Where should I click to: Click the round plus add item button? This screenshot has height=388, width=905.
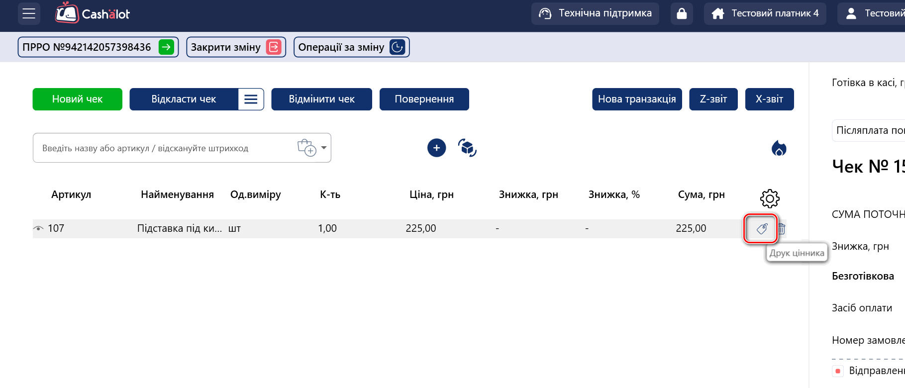pos(436,148)
